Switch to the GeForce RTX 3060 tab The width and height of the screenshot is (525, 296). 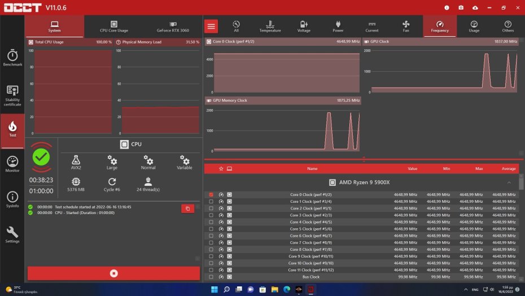click(173, 26)
